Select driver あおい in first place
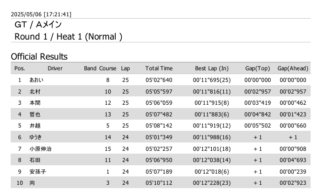The width and height of the screenshot is (319, 189). (36, 80)
